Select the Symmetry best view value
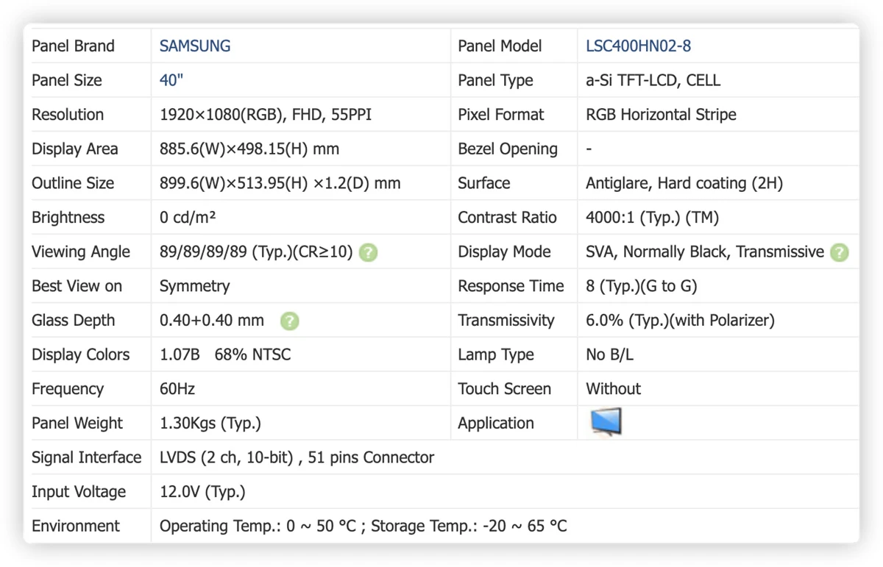The height and width of the screenshot is (567, 883). (194, 286)
